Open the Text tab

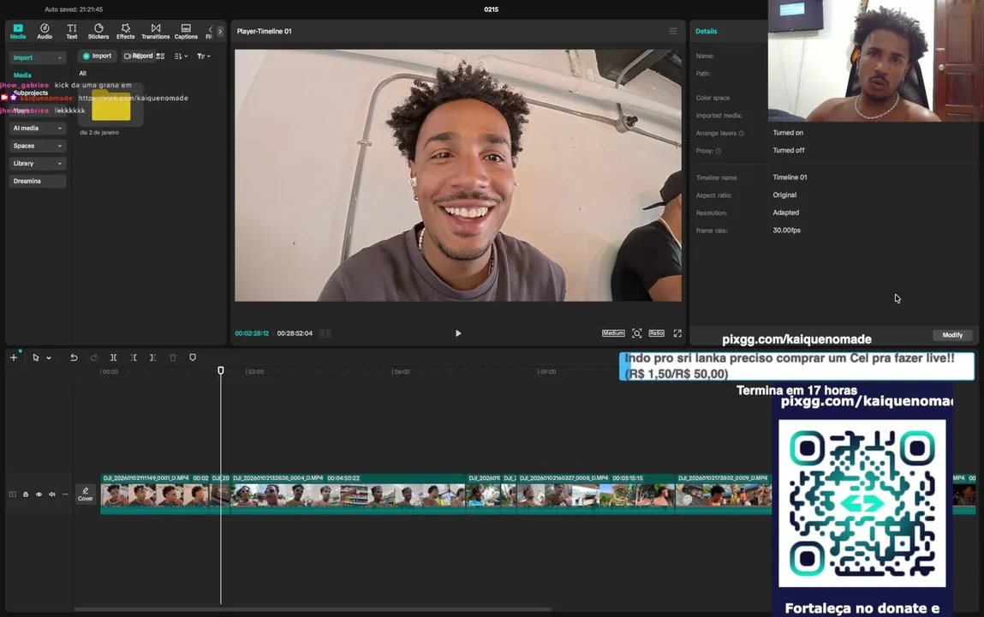click(72, 32)
